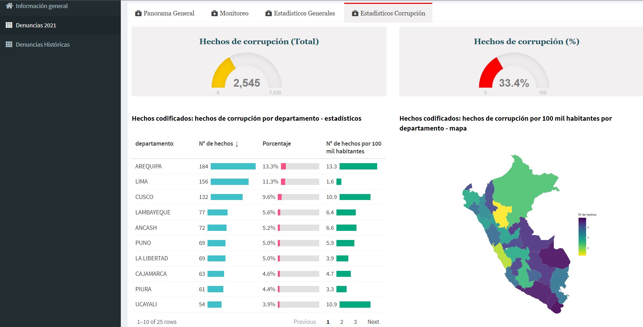Go to page 3 of the table
Viewport: 643px width, 327px height.
tap(355, 321)
